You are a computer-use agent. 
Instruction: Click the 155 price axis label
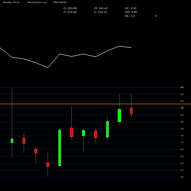182,156
